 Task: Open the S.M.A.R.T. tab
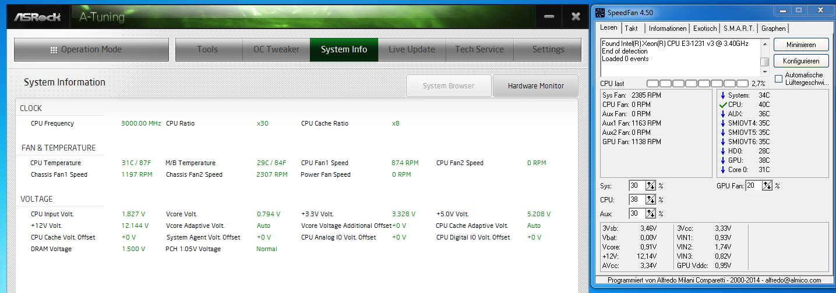pos(739,28)
